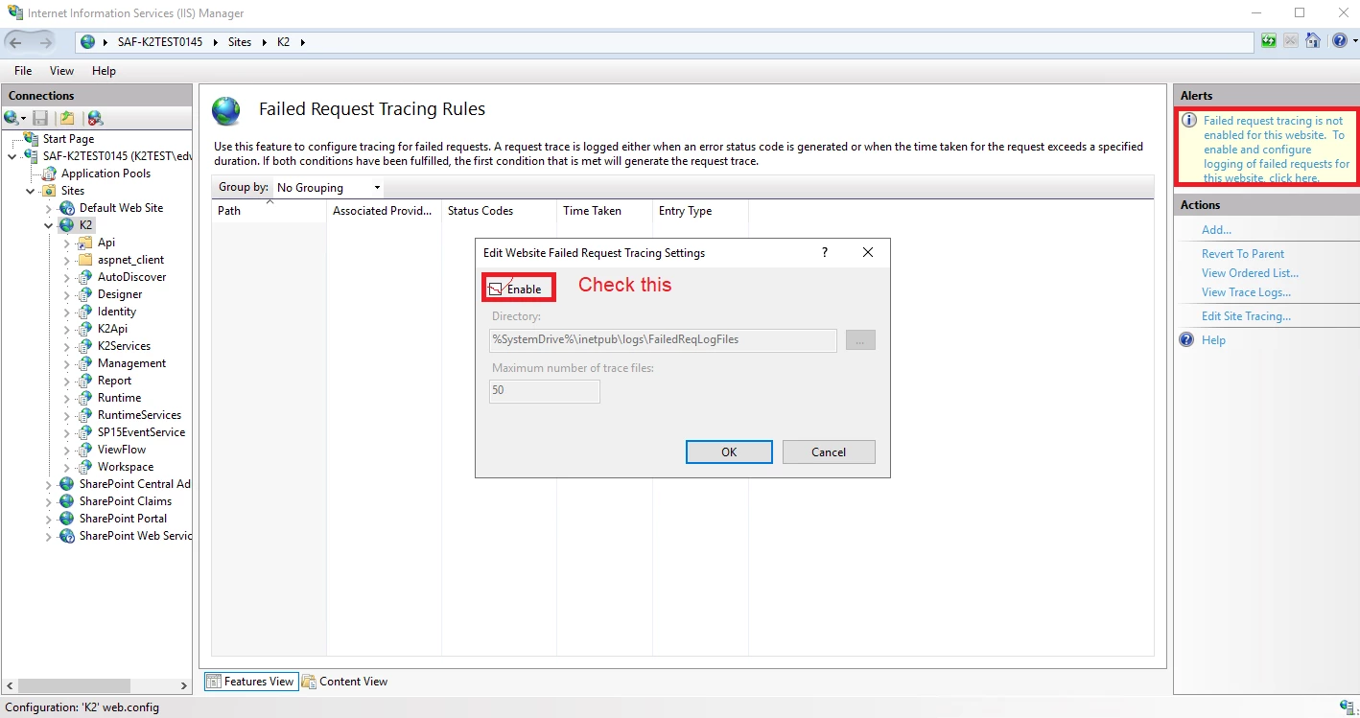Switch to Features View tab
Viewport: 1360px width, 718px height.
(x=251, y=682)
